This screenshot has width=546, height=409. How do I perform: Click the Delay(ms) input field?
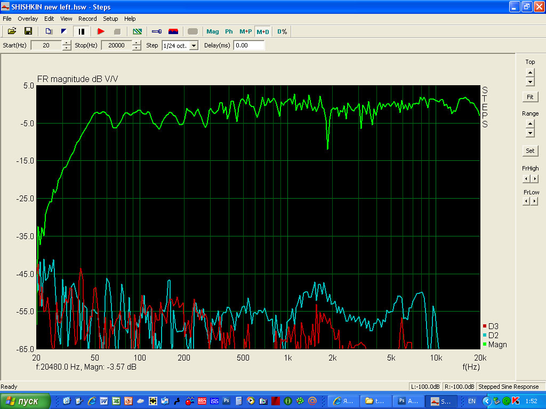coord(249,45)
